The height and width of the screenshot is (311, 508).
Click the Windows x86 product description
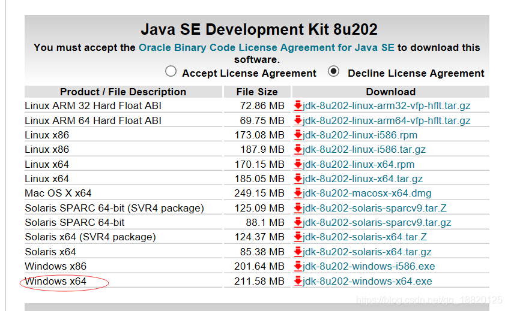click(55, 267)
